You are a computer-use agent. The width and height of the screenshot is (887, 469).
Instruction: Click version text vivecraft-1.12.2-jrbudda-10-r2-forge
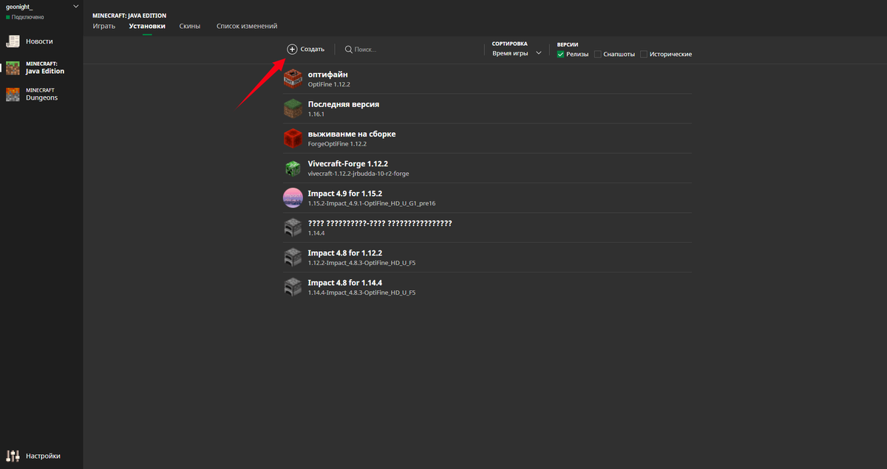click(358, 174)
